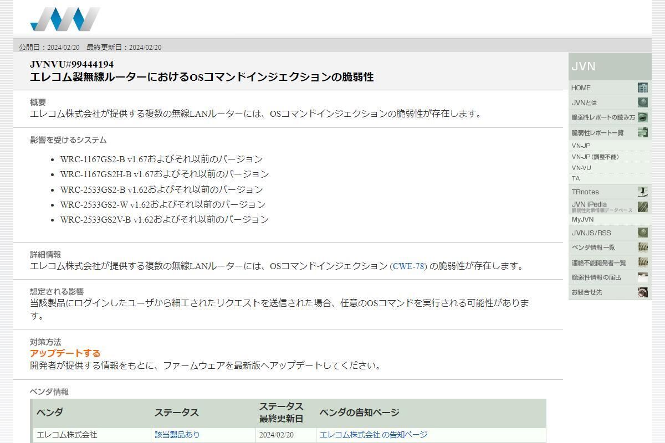Click the icon beside 脆弱性レポートの読み方
Viewport: 665px width, 443px height.
click(642, 117)
